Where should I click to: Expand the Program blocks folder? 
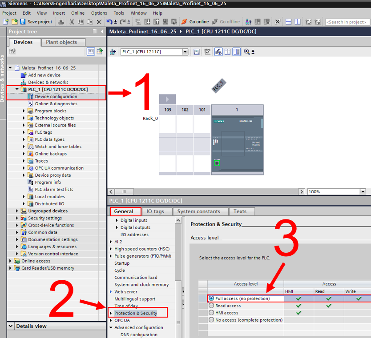click(x=24, y=111)
